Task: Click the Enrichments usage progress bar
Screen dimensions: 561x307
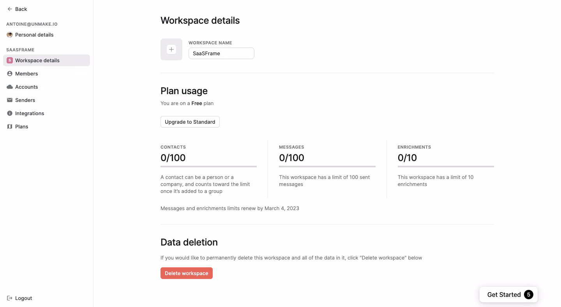Action: (x=446, y=167)
